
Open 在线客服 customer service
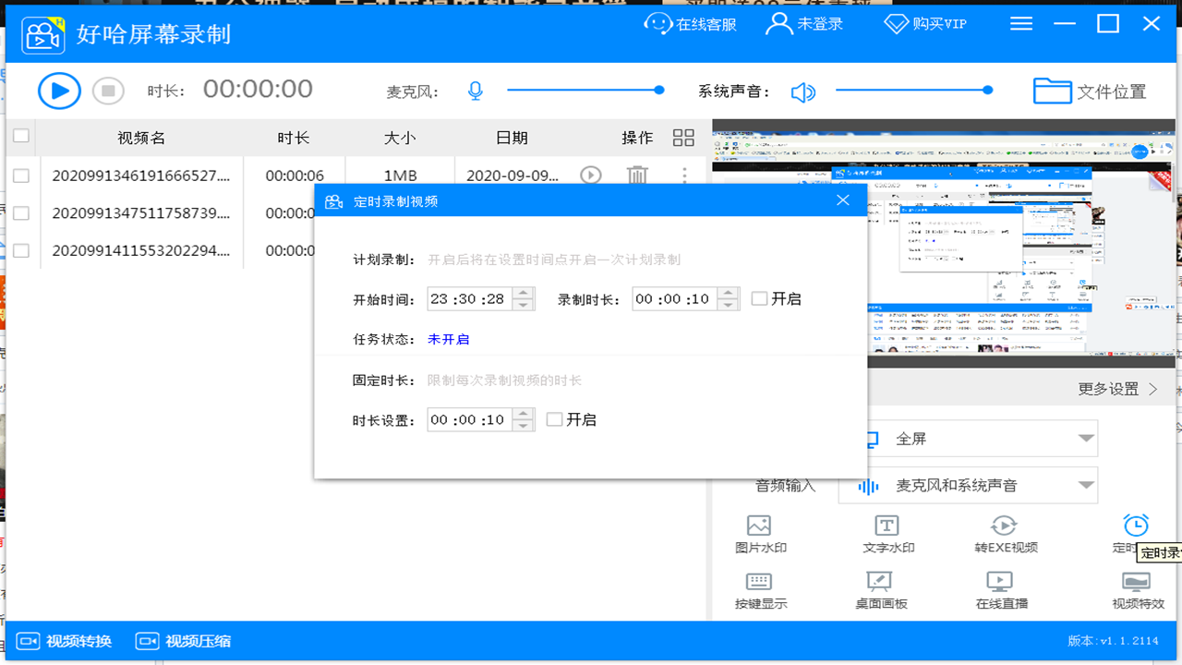690,23
